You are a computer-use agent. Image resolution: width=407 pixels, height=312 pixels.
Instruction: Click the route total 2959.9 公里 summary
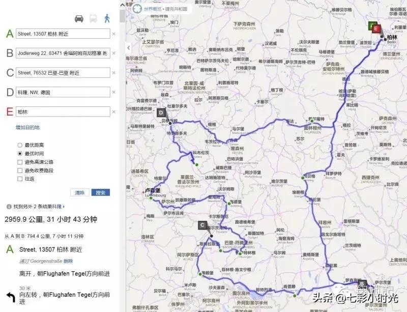coord(51,219)
